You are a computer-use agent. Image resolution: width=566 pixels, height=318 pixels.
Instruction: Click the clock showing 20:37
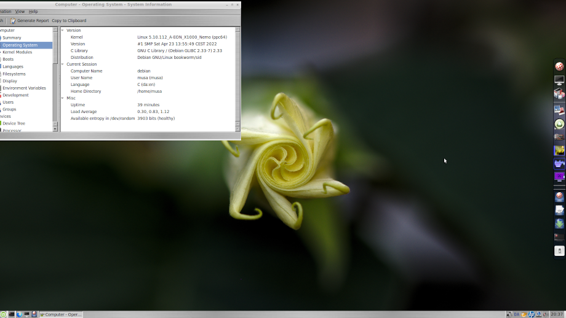pos(556,314)
